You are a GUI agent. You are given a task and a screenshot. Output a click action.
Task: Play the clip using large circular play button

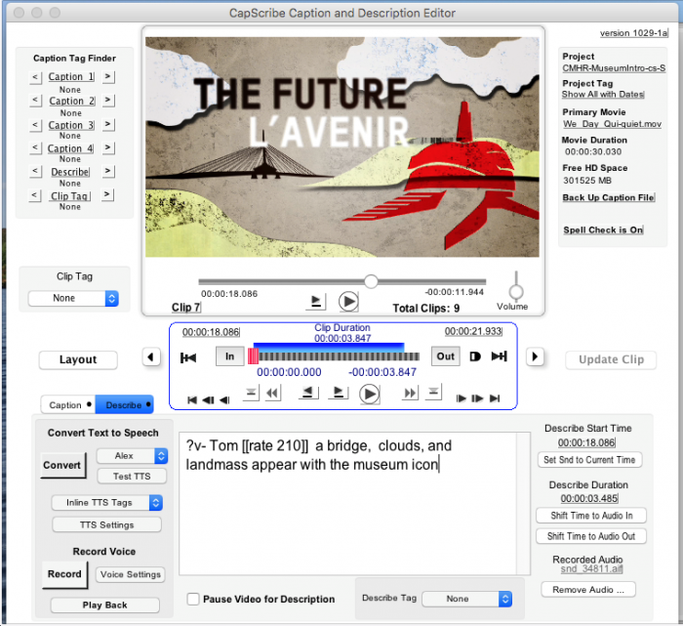point(369,395)
